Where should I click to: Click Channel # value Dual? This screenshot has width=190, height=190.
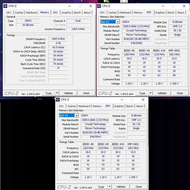coord(78,21)
